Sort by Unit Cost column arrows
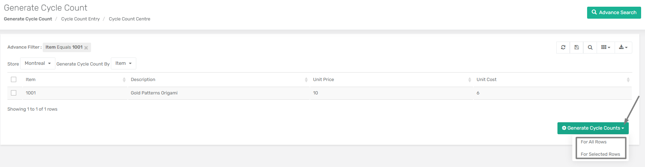 tap(628, 80)
